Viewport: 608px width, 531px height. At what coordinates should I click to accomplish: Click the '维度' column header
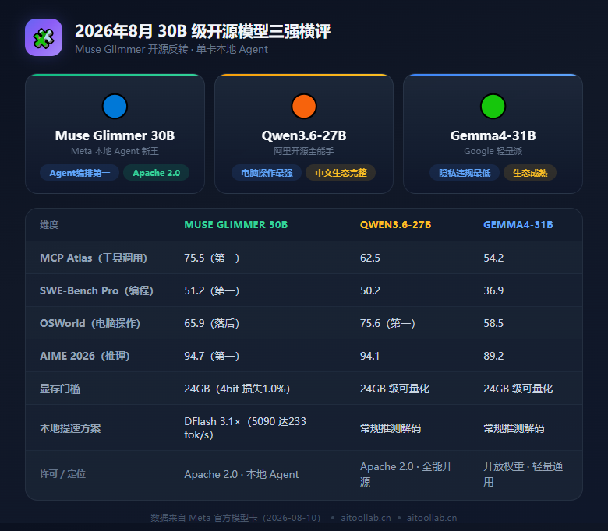49,225
